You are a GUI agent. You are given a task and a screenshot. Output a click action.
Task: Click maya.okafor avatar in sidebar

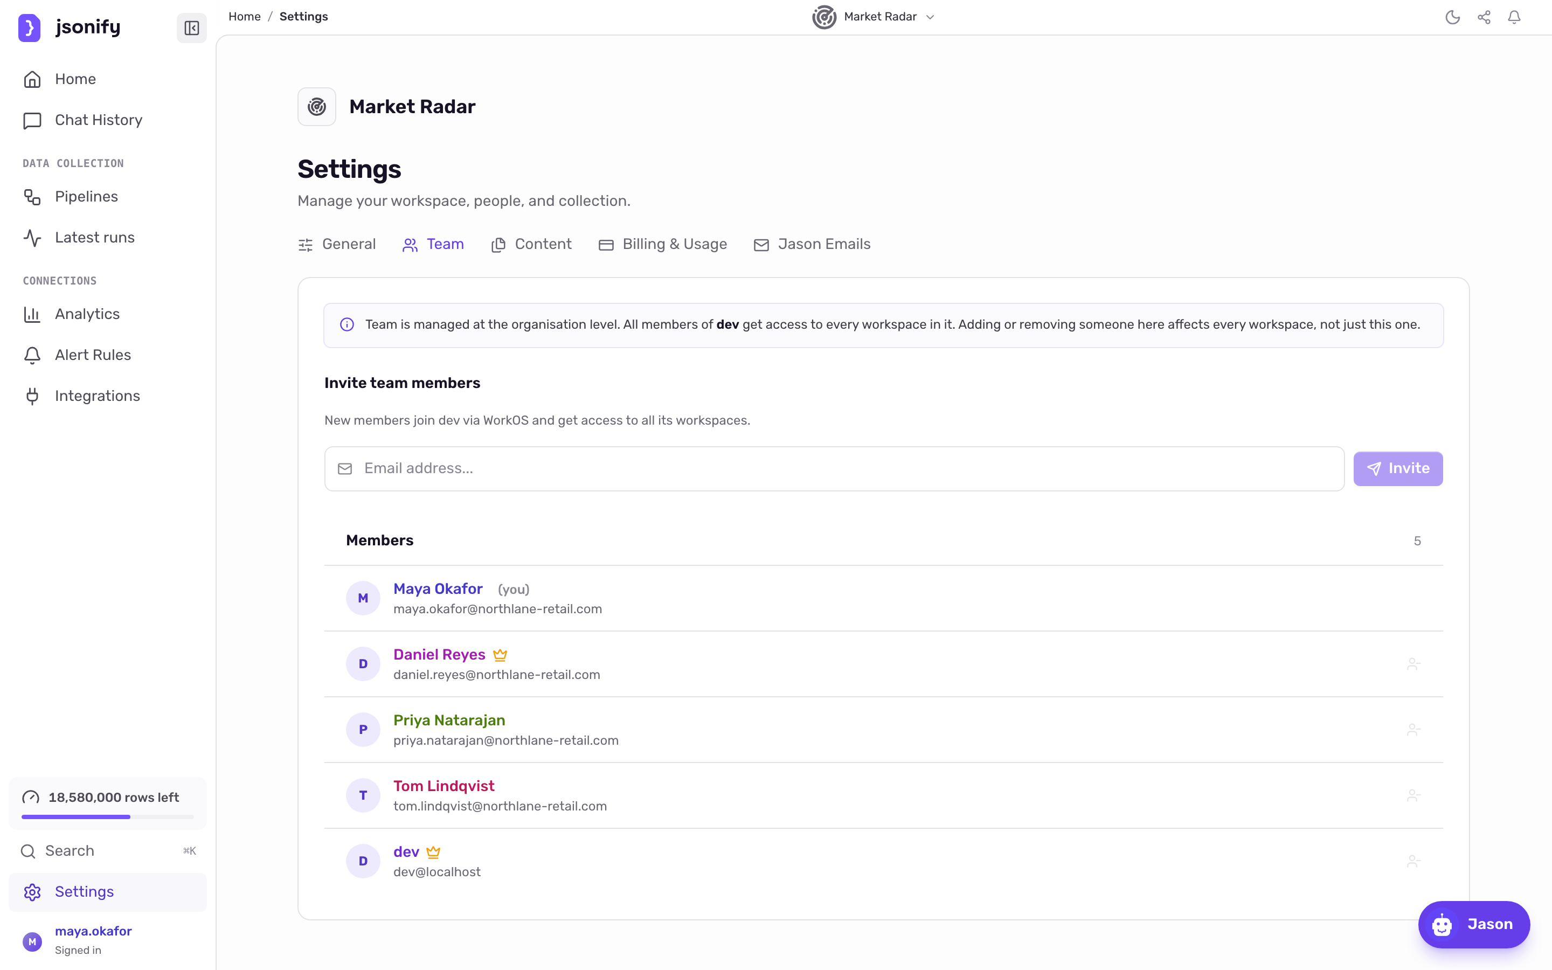(32, 942)
